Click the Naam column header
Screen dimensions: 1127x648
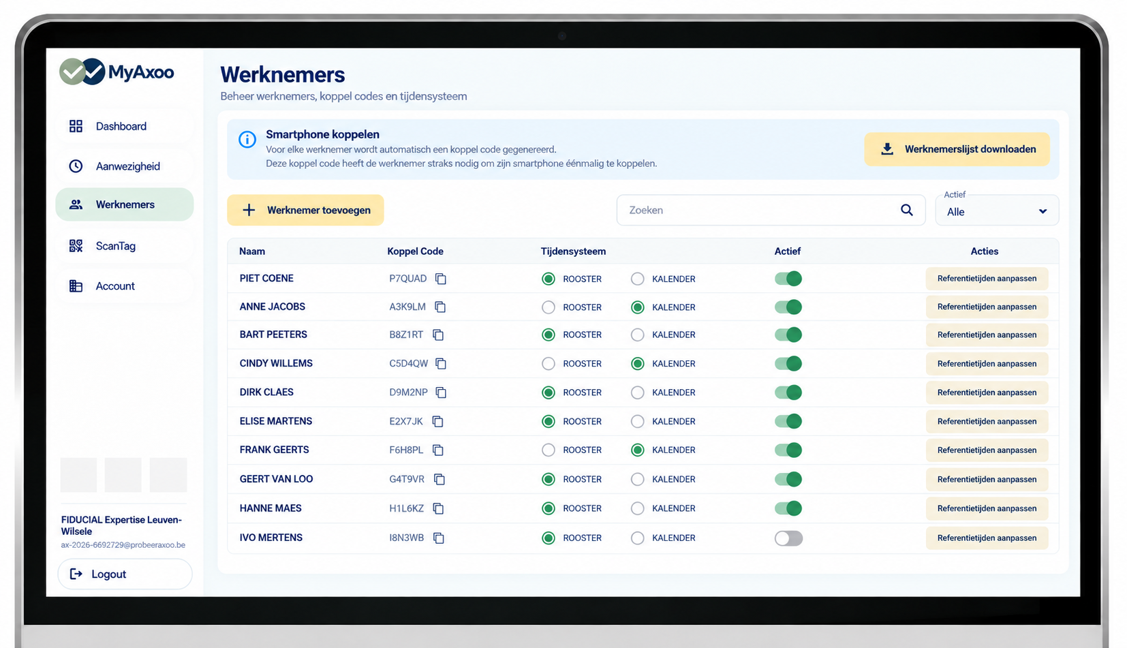(x=252, y=251)
